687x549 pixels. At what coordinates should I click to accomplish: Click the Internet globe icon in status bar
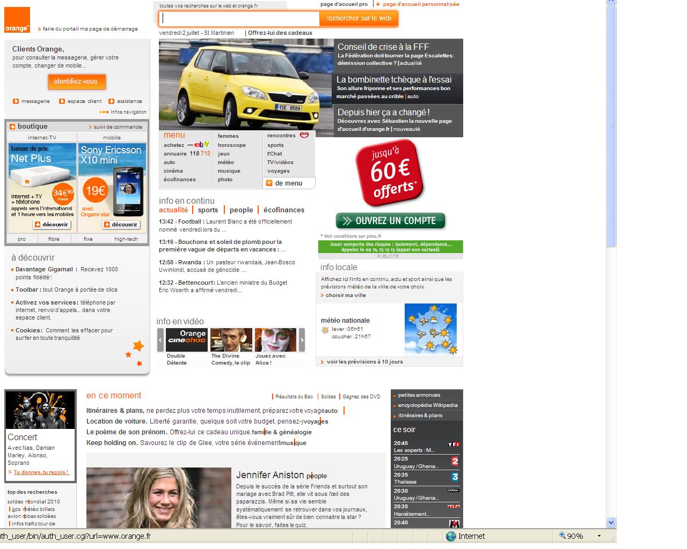pyautogui.click(x=452, y=536)
